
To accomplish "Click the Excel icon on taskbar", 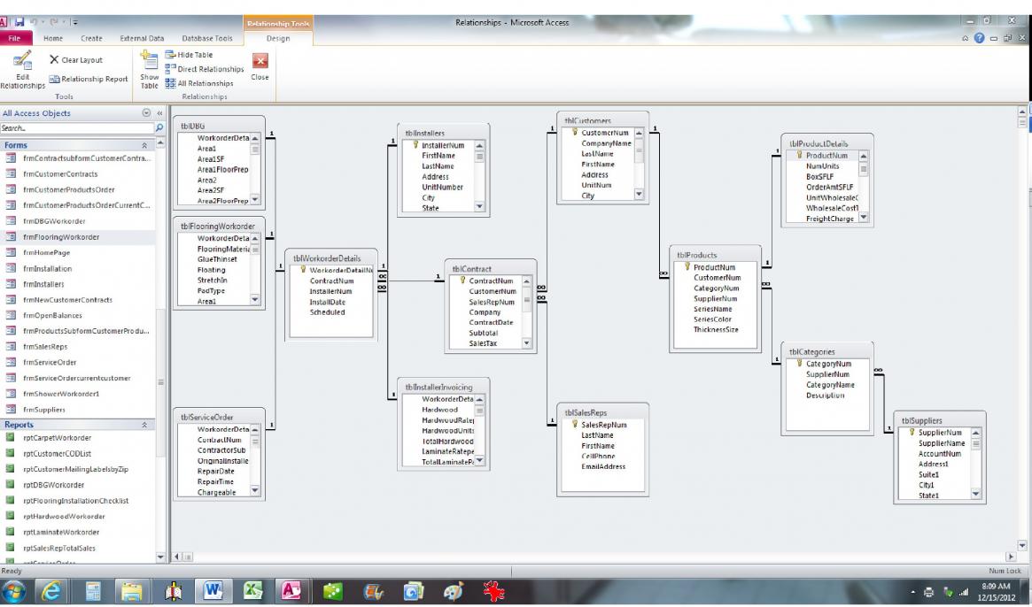I will 253,591.
